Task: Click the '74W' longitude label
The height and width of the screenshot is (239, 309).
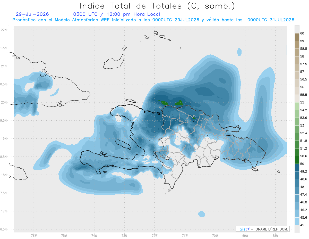Action: (94, 235)
